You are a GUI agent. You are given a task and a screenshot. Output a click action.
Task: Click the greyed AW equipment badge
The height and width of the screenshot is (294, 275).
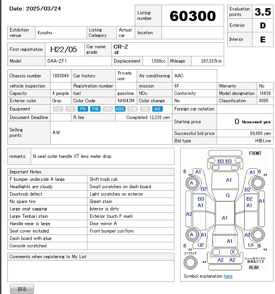(x=108, y=109)
